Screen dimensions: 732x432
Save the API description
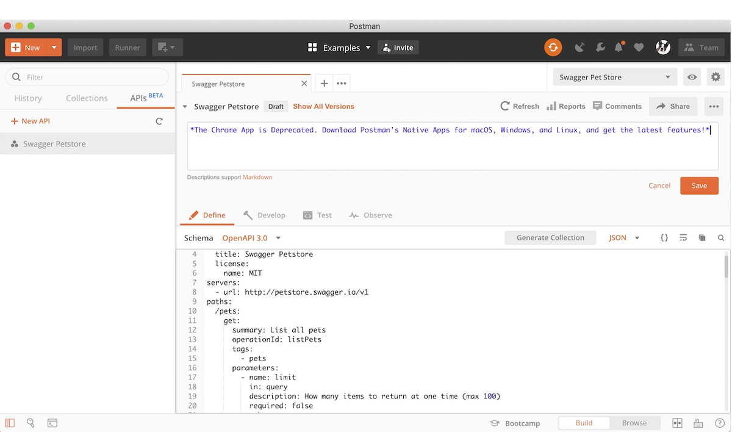(699, 185)
